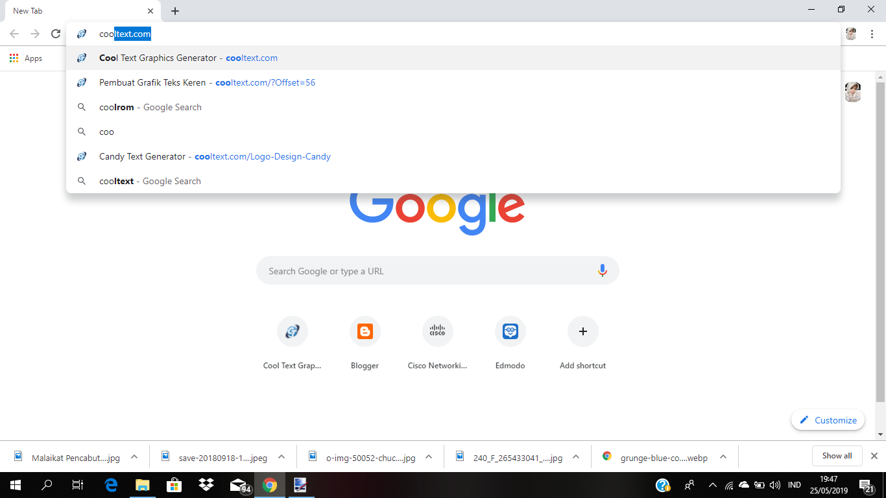This screenshot has width=886, height=498.
Task: Click Show all downloads
Action: [x=837, y=456]
